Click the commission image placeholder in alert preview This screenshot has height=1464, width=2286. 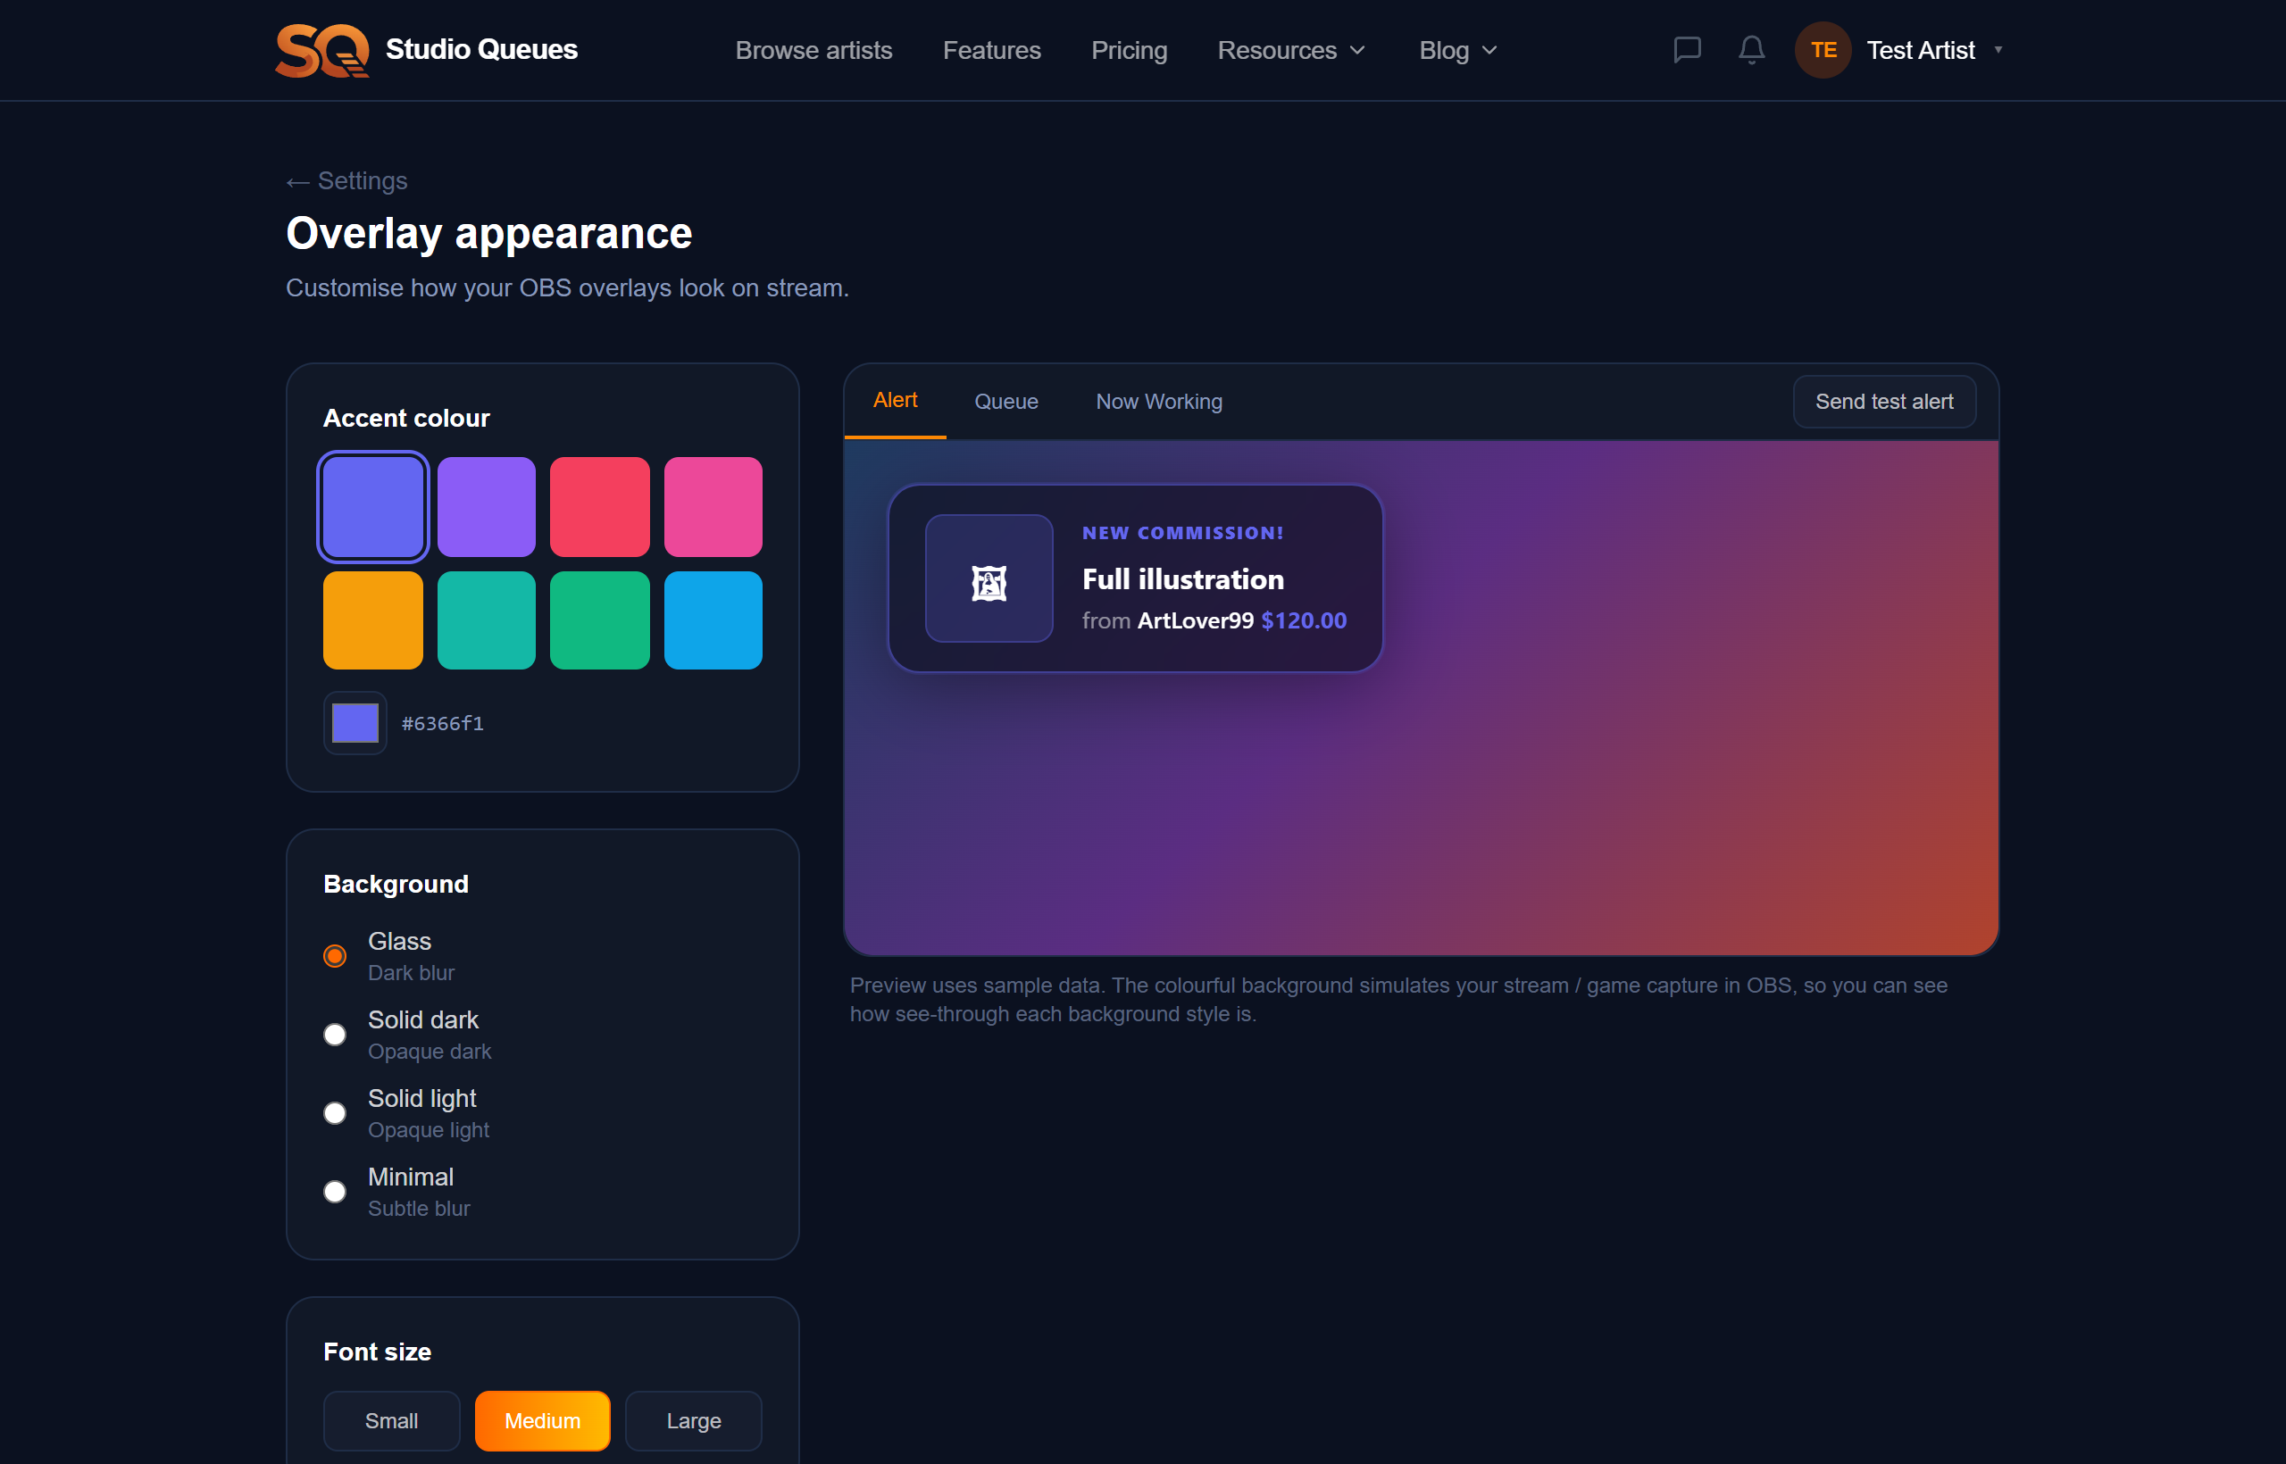point(989,579)
